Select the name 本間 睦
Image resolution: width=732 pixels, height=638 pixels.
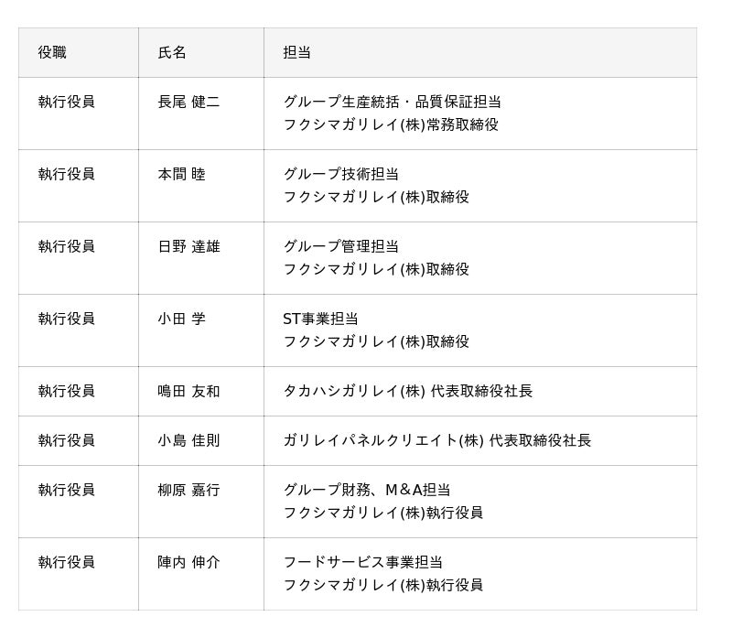(181, 175)
